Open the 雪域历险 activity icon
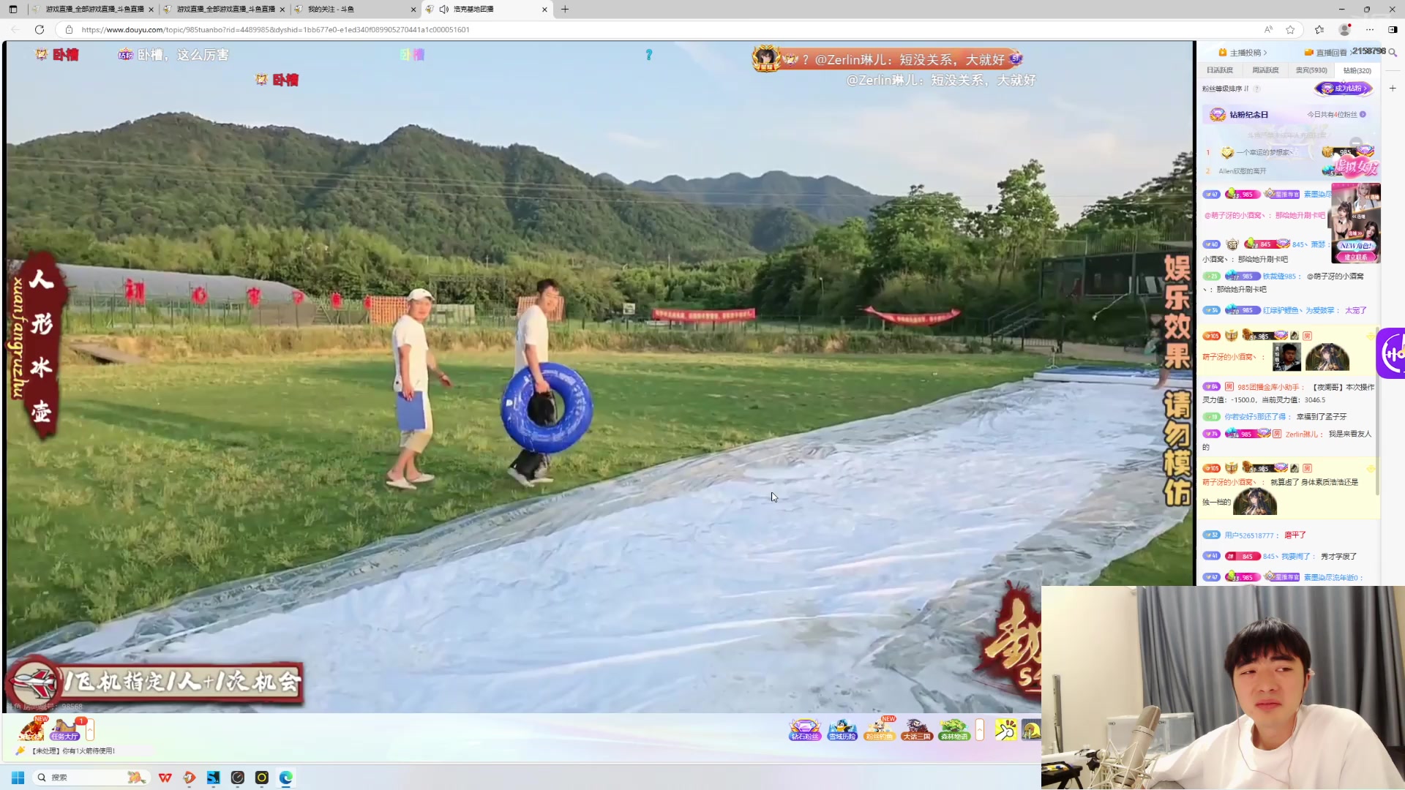The image size is (1405, 790). tap(842, 729)
